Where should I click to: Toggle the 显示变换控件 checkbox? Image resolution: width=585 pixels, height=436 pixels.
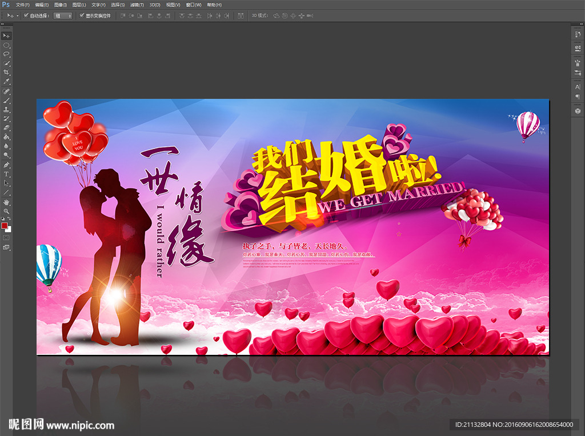[x=82, y=15]
